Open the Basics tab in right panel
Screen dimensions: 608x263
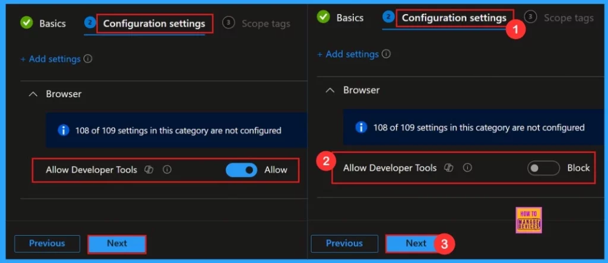(x=350, y=17)
